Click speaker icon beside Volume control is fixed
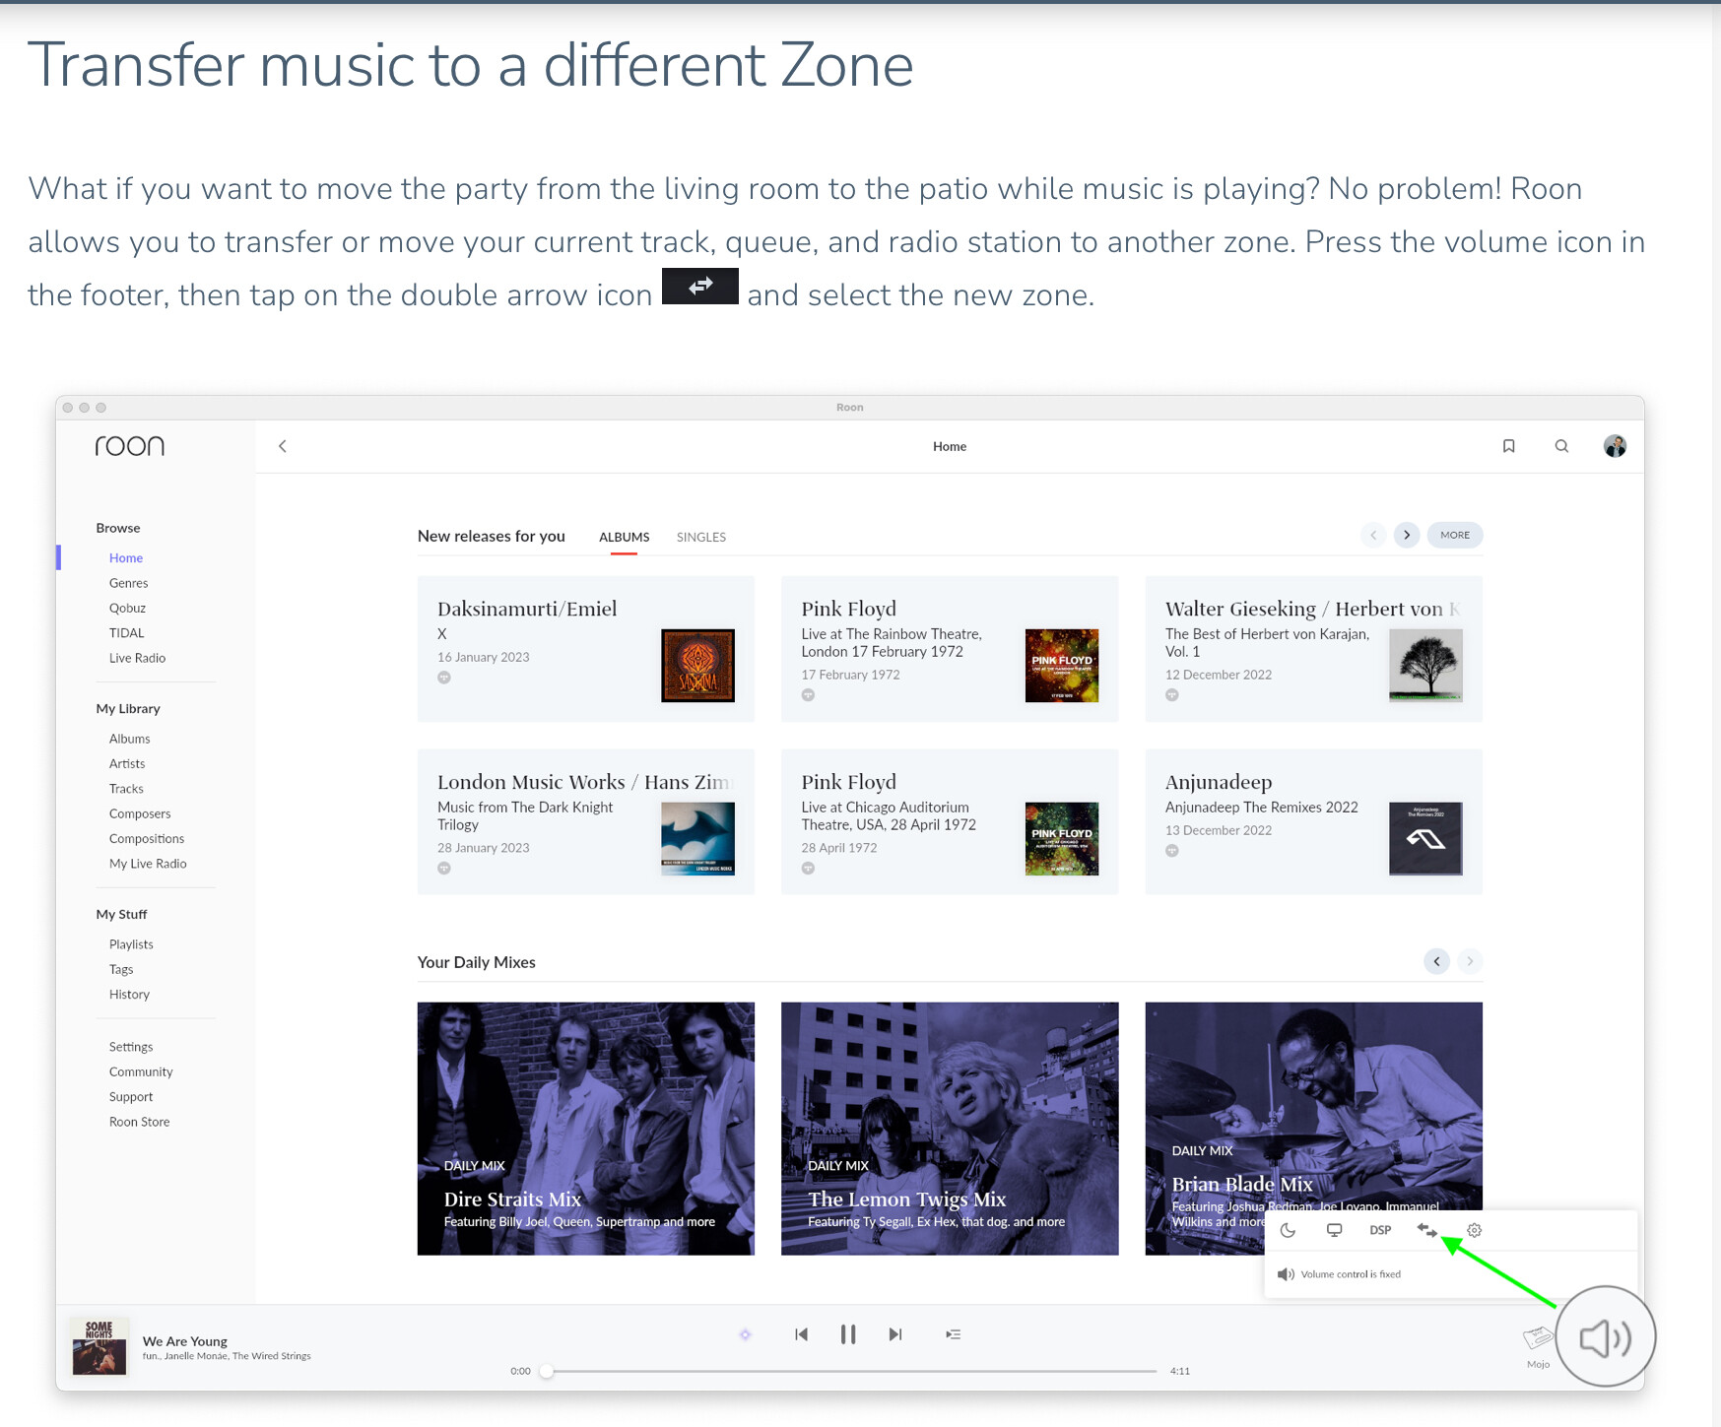Image resolution: width=1721 pixels, height=1427 pixels. tap(1286, 1274)
